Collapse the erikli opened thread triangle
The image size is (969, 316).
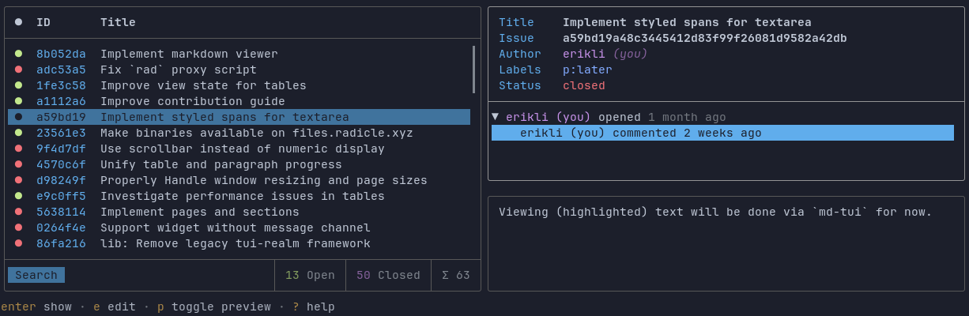tap(495, 117)
